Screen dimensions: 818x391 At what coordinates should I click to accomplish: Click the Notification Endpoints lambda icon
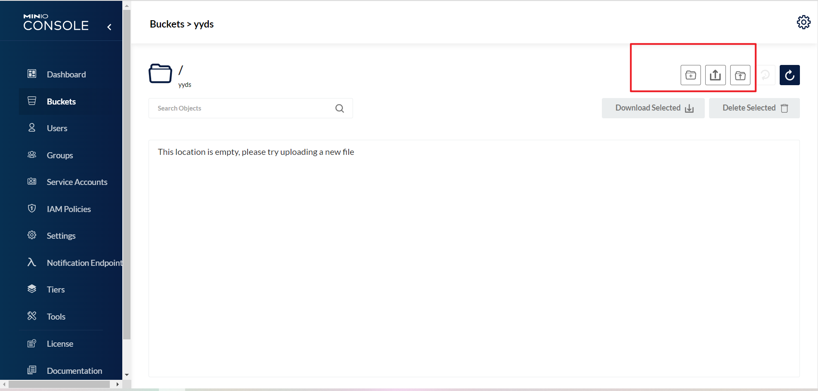(x=32, y=262)
